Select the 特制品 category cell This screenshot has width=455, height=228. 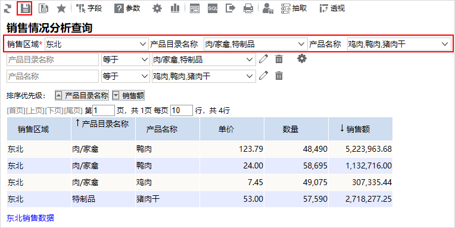[x=103, y=199]
